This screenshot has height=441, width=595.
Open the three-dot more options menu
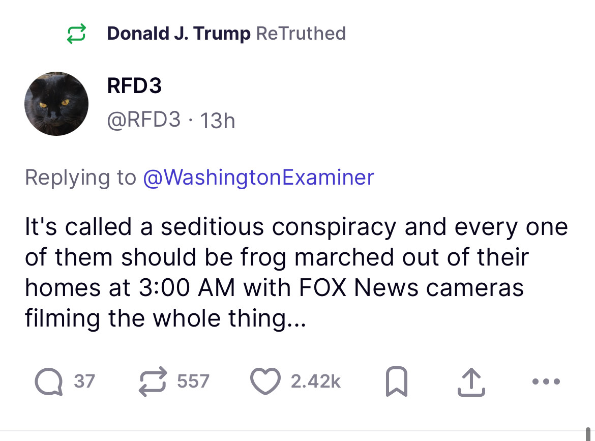[547, 381]
